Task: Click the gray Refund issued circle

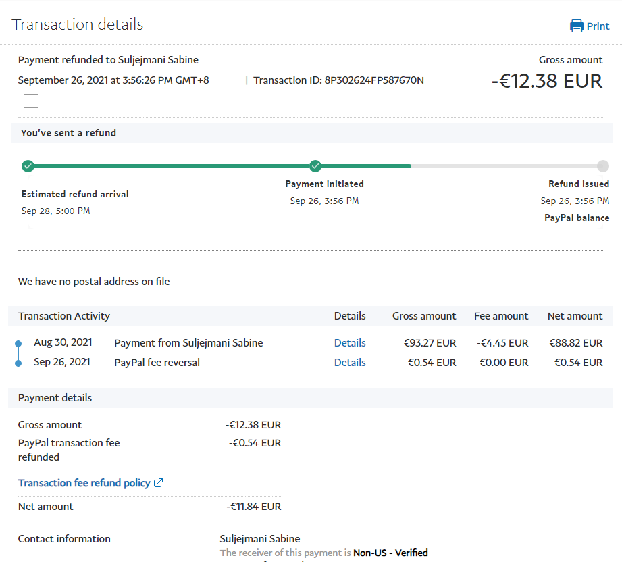Action: tap(603, 166)
